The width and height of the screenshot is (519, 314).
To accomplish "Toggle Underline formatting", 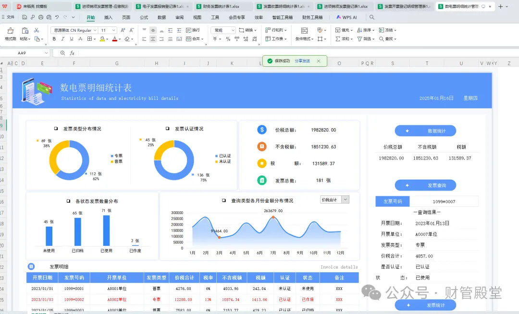I will pos(72,39).
